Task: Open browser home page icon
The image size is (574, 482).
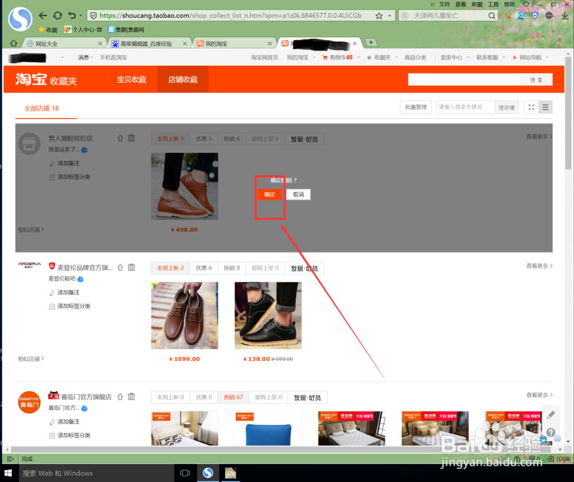Action: tap(14, 43)
